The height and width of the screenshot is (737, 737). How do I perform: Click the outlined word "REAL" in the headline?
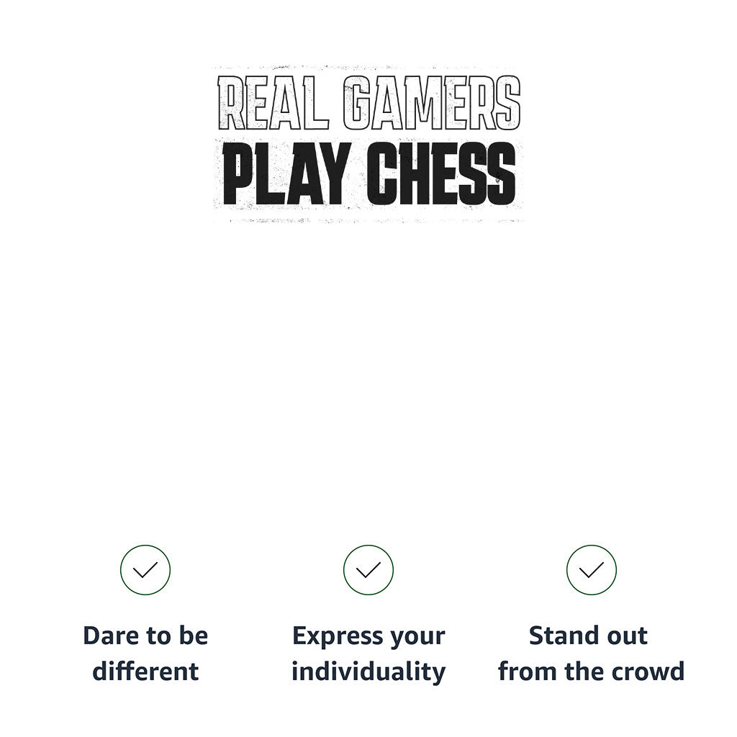(272, 104)
